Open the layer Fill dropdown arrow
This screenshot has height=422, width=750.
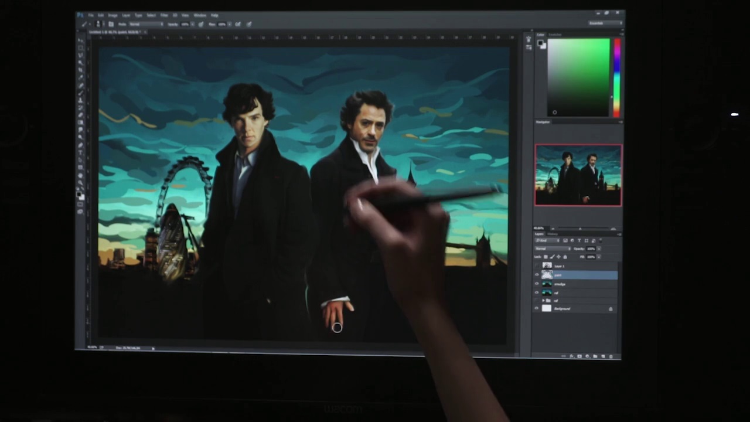(x=599, y=257)
